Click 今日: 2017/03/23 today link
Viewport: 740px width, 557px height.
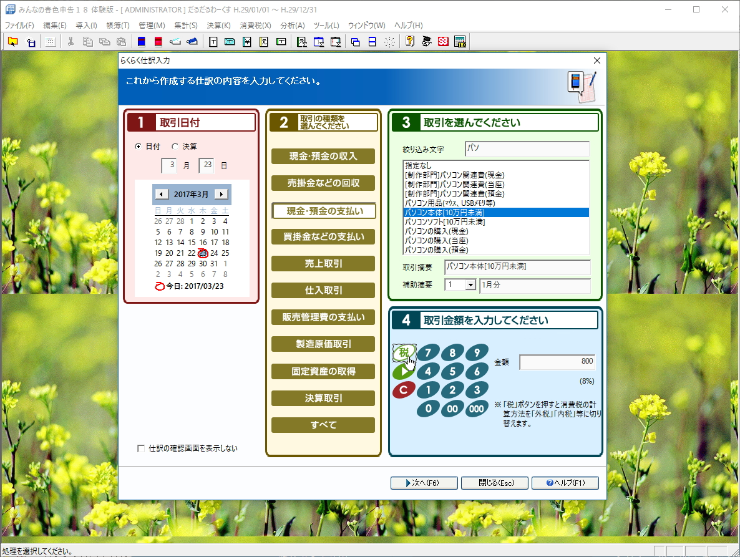[x=190, y=286]
